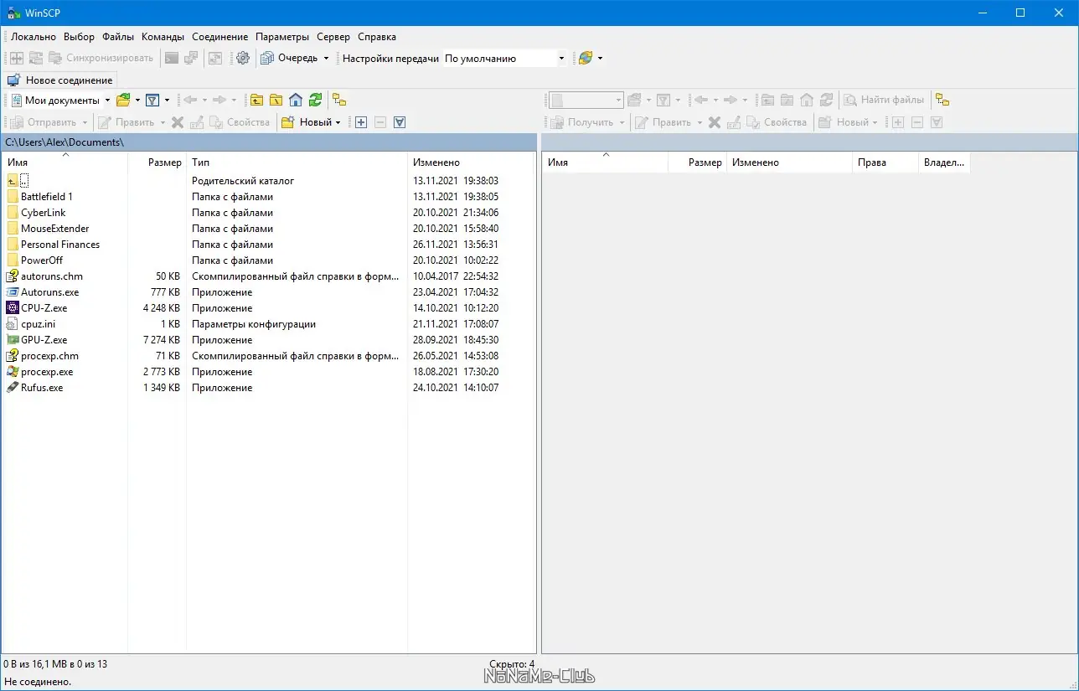Go to root directory in local panel

point(276,100)
